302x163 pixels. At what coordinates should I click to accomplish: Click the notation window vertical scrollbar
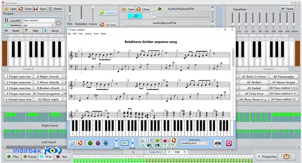(233, 83)
